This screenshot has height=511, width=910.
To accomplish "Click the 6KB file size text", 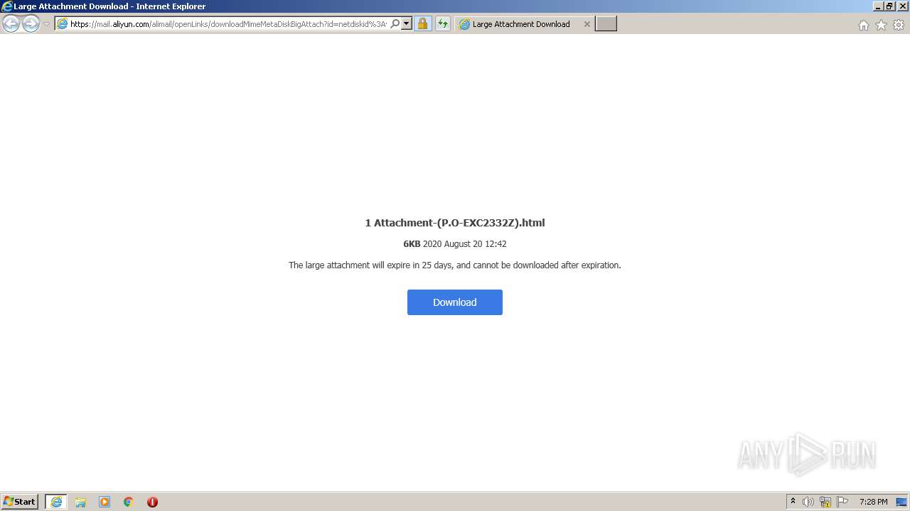I will click(x=412, y=244).
